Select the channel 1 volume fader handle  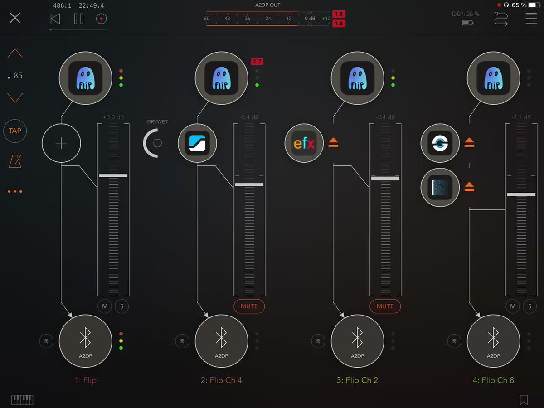point(113,175)
